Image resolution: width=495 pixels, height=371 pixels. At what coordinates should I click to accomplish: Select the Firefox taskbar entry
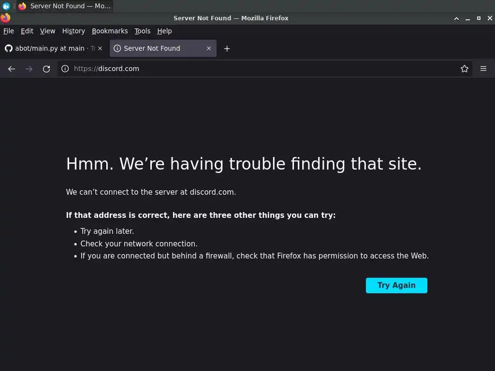(65, 6)
